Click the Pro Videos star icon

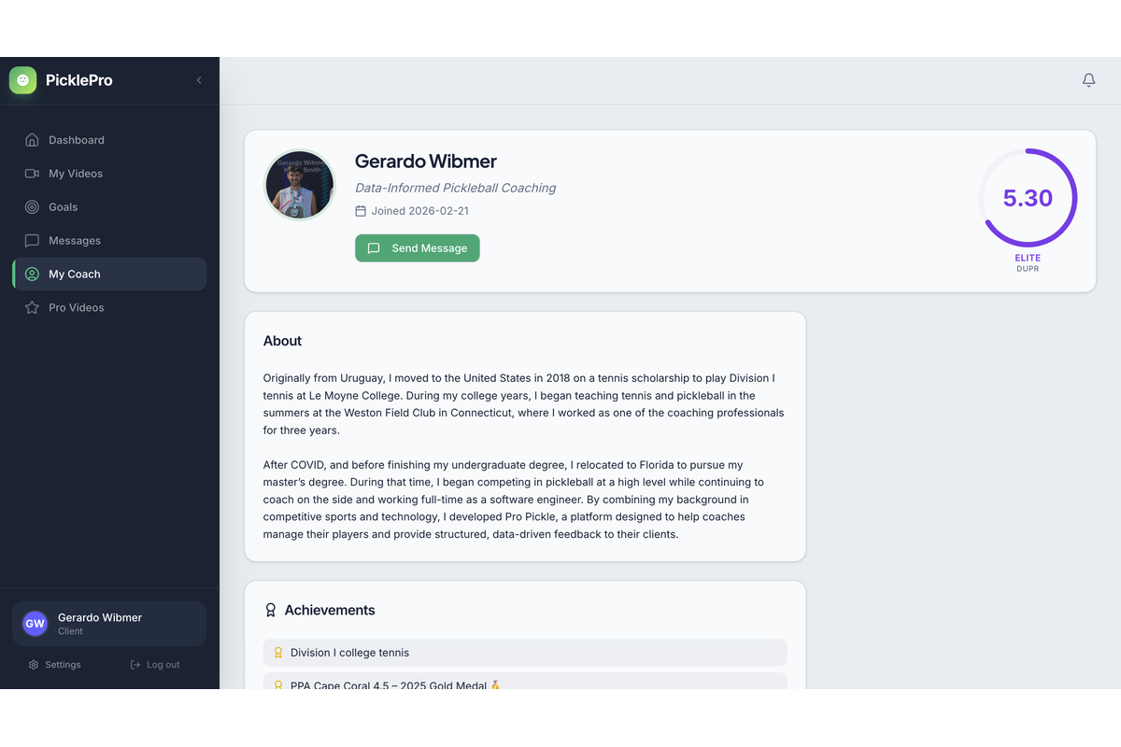32,308
